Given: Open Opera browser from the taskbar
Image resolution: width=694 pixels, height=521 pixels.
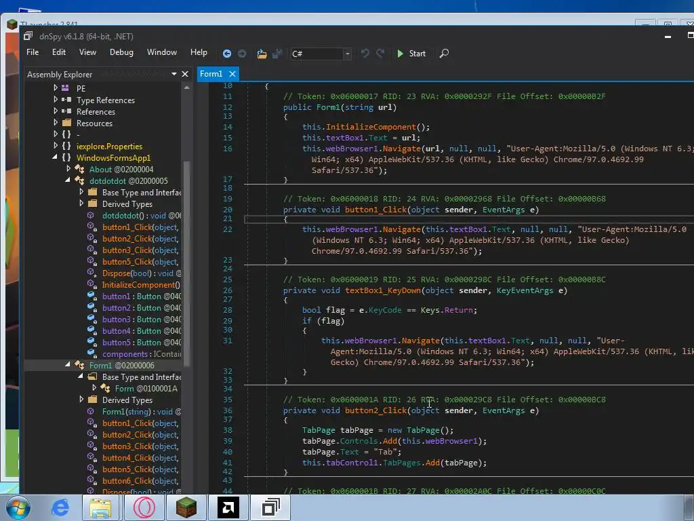Looking at the screenshot, I should click(x=144, y=507).
